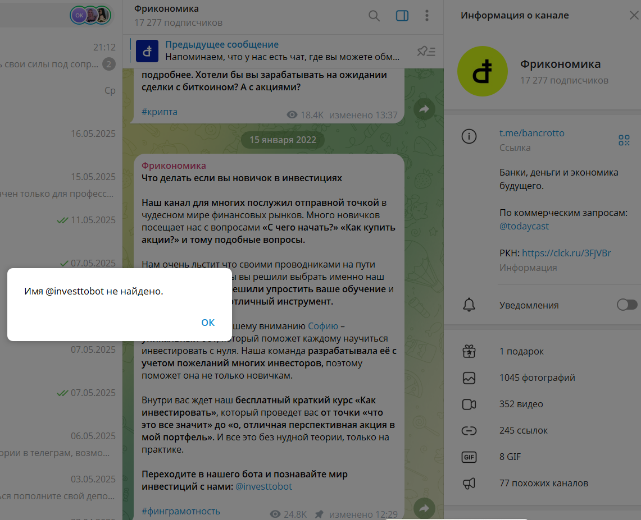Click pinned message channel thumbnail

[147, 51]
